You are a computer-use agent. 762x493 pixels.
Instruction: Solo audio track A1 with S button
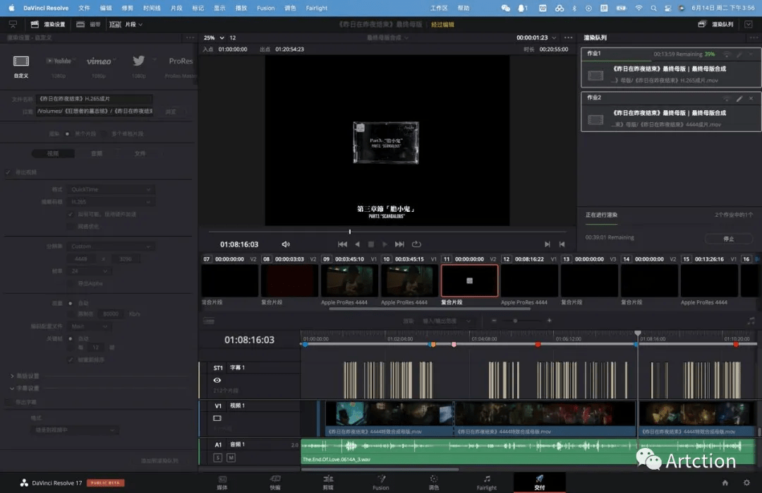[217, 458]
